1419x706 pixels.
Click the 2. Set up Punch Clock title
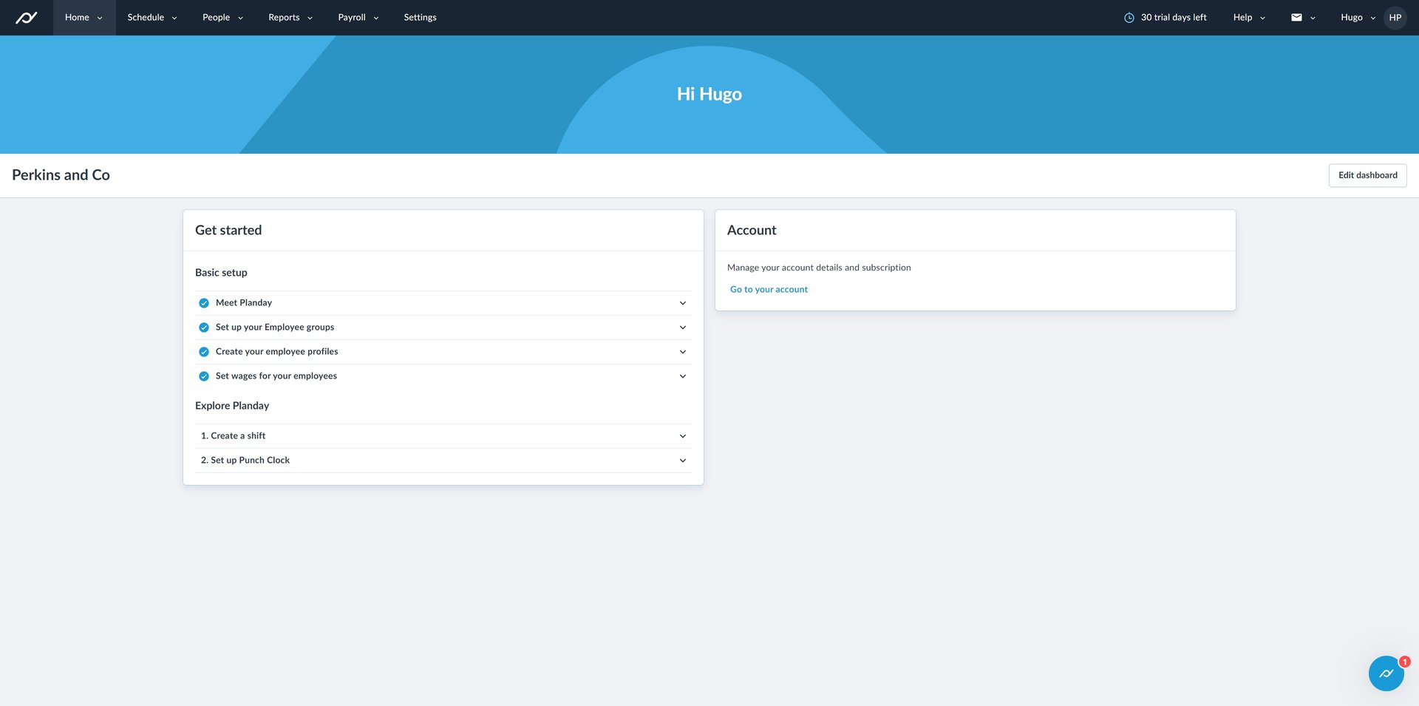pos(245,461)
